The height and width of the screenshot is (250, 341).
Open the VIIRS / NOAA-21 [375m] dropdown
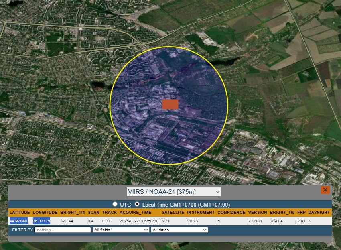click(174, 192)
